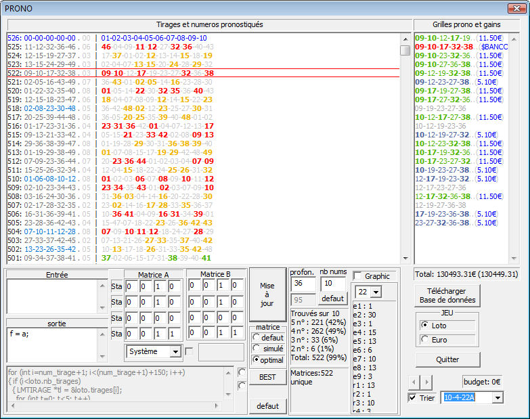This screenshot has height=419, width=530.
Task: Click the defaut button under nb nums
Action: tap(332, 299)
